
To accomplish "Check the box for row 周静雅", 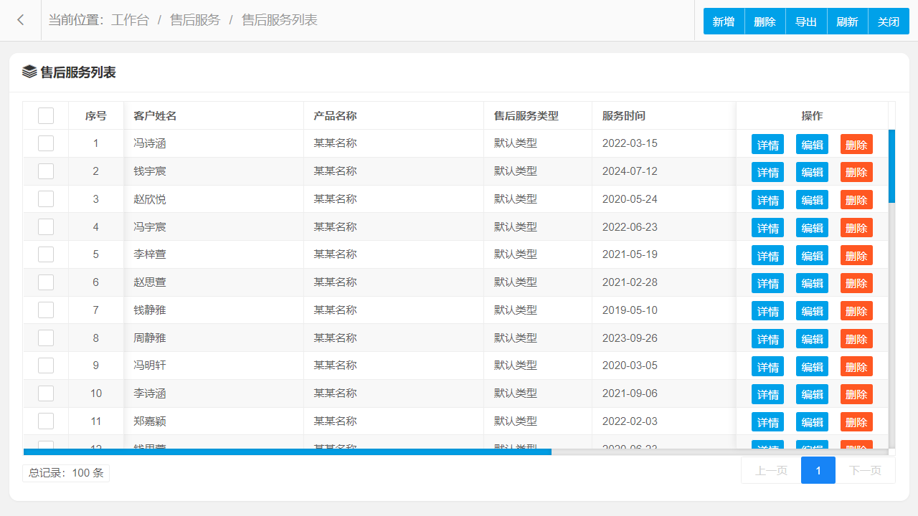I will coord(46,338).
